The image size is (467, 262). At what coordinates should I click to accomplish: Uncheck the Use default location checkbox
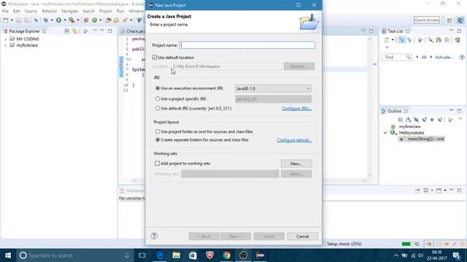coord(154,57)
